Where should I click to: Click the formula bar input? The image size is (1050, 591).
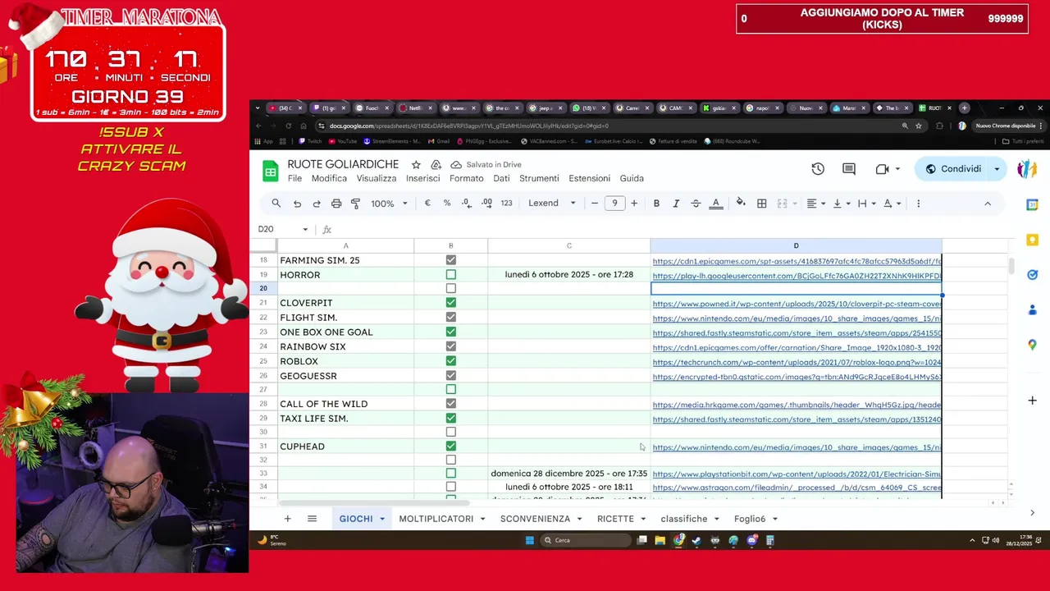point(673,230)
